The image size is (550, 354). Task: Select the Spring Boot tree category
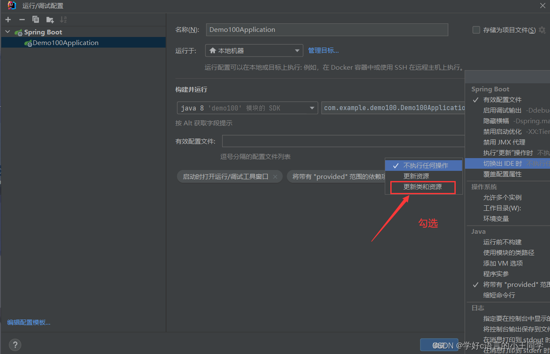click(43, 32)
